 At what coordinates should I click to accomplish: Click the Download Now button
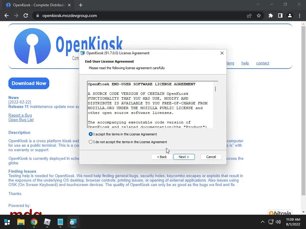click(29, 83)
